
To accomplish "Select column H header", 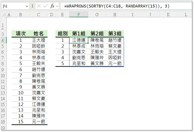I will pyautogui.click(x=115, y=15).
